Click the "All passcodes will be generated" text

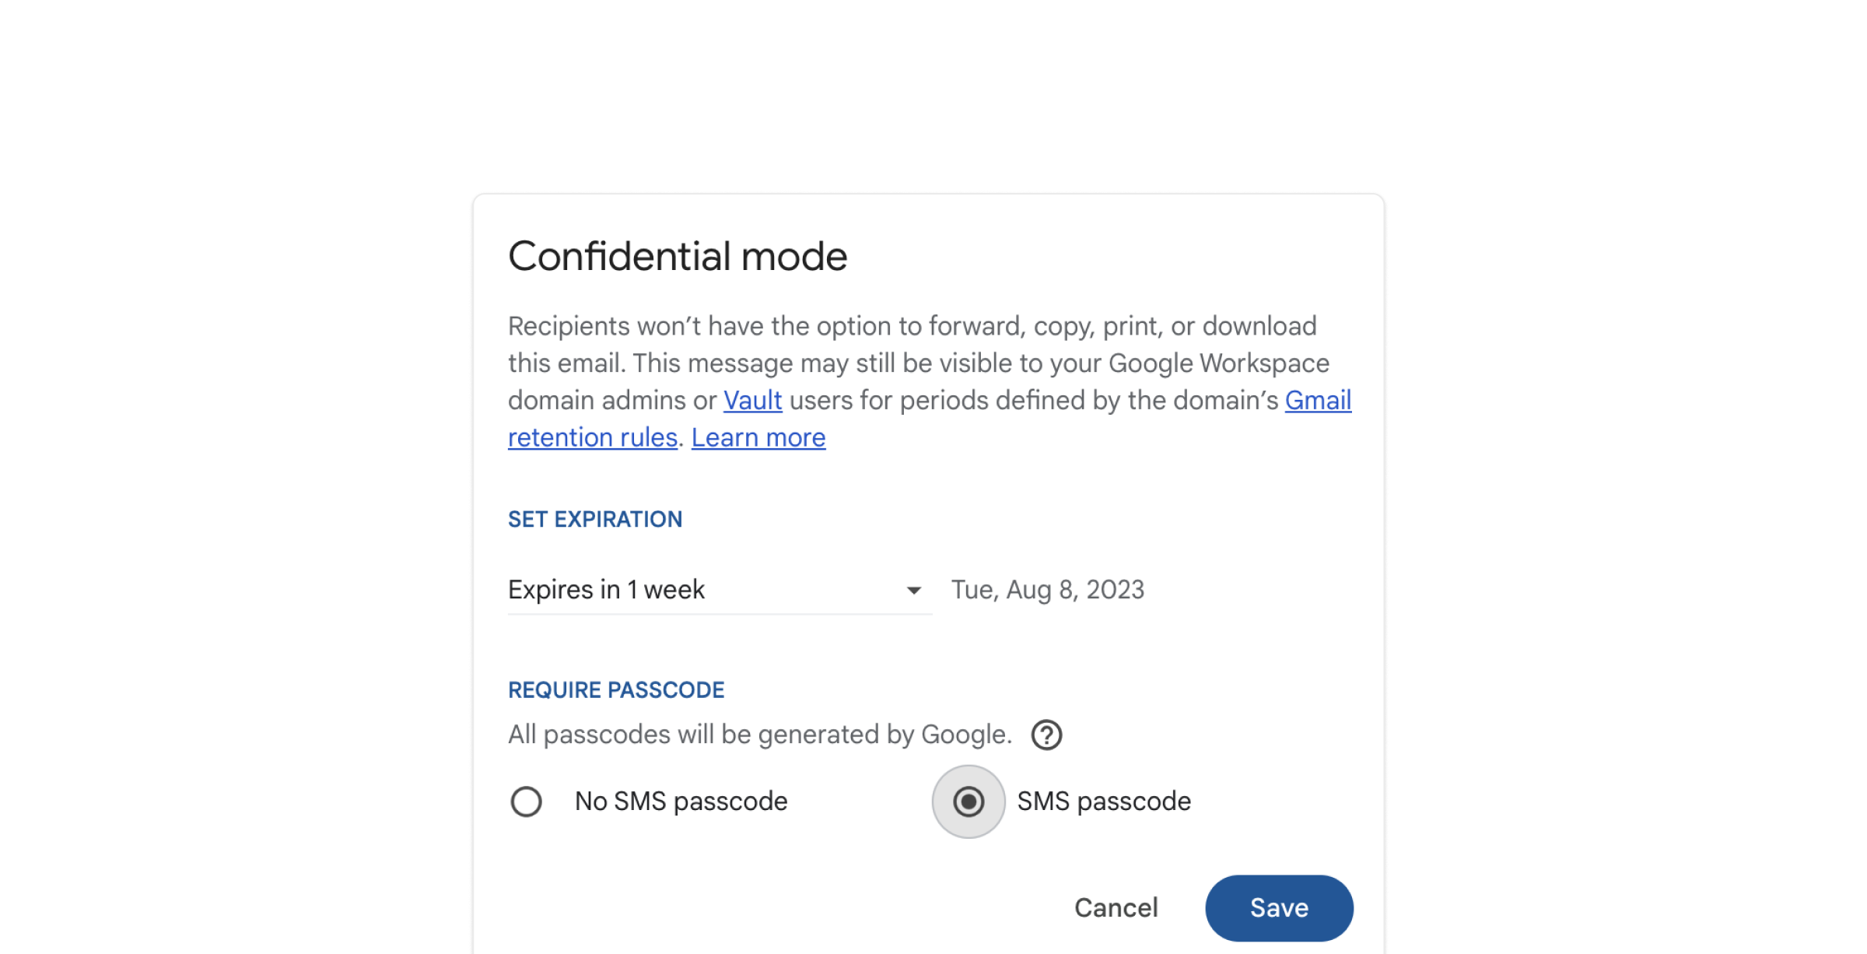pyautogui.click(x=760, y=735)
